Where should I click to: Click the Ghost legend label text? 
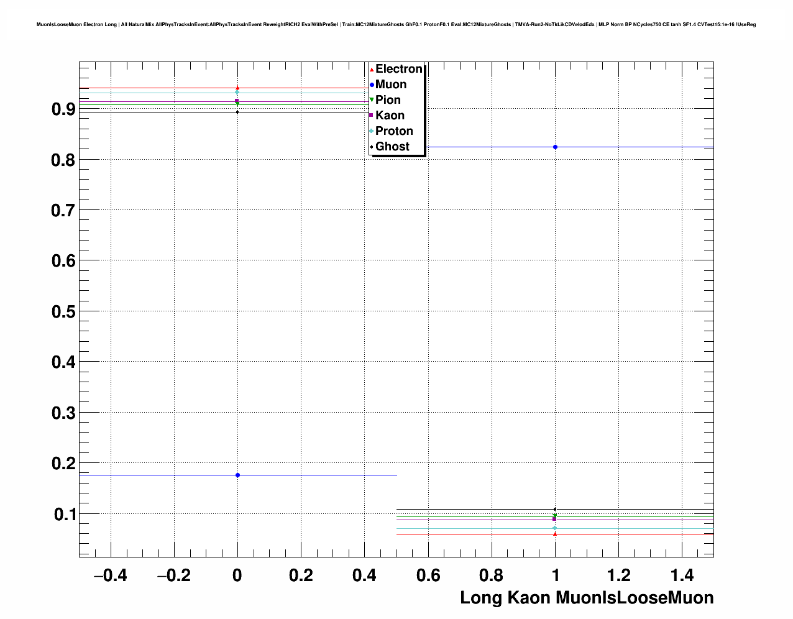[x=392, y=147]
